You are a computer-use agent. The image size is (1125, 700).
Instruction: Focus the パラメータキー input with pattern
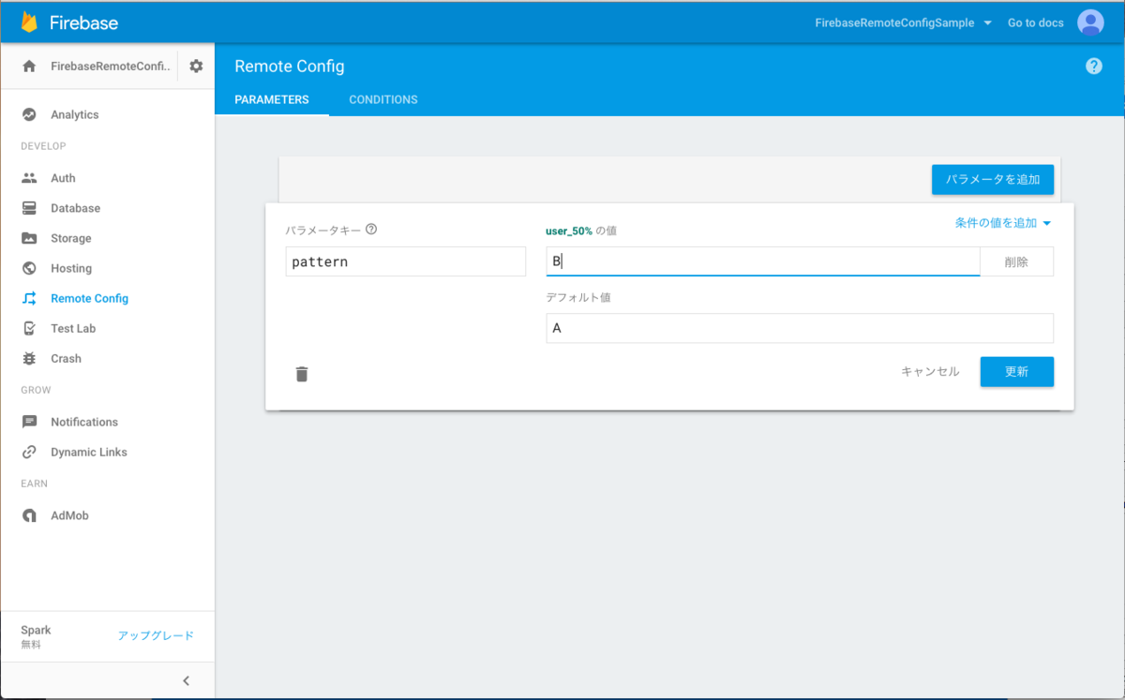pyautogui.click(x=405, y=261)
